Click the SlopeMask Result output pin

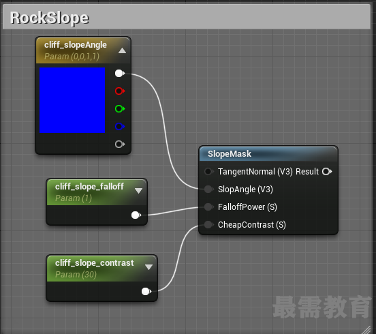tap(327, 172)
